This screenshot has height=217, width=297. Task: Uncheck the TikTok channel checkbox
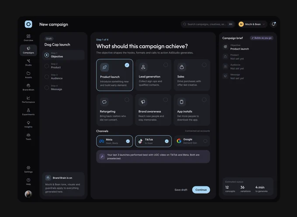tap(167, 141)
